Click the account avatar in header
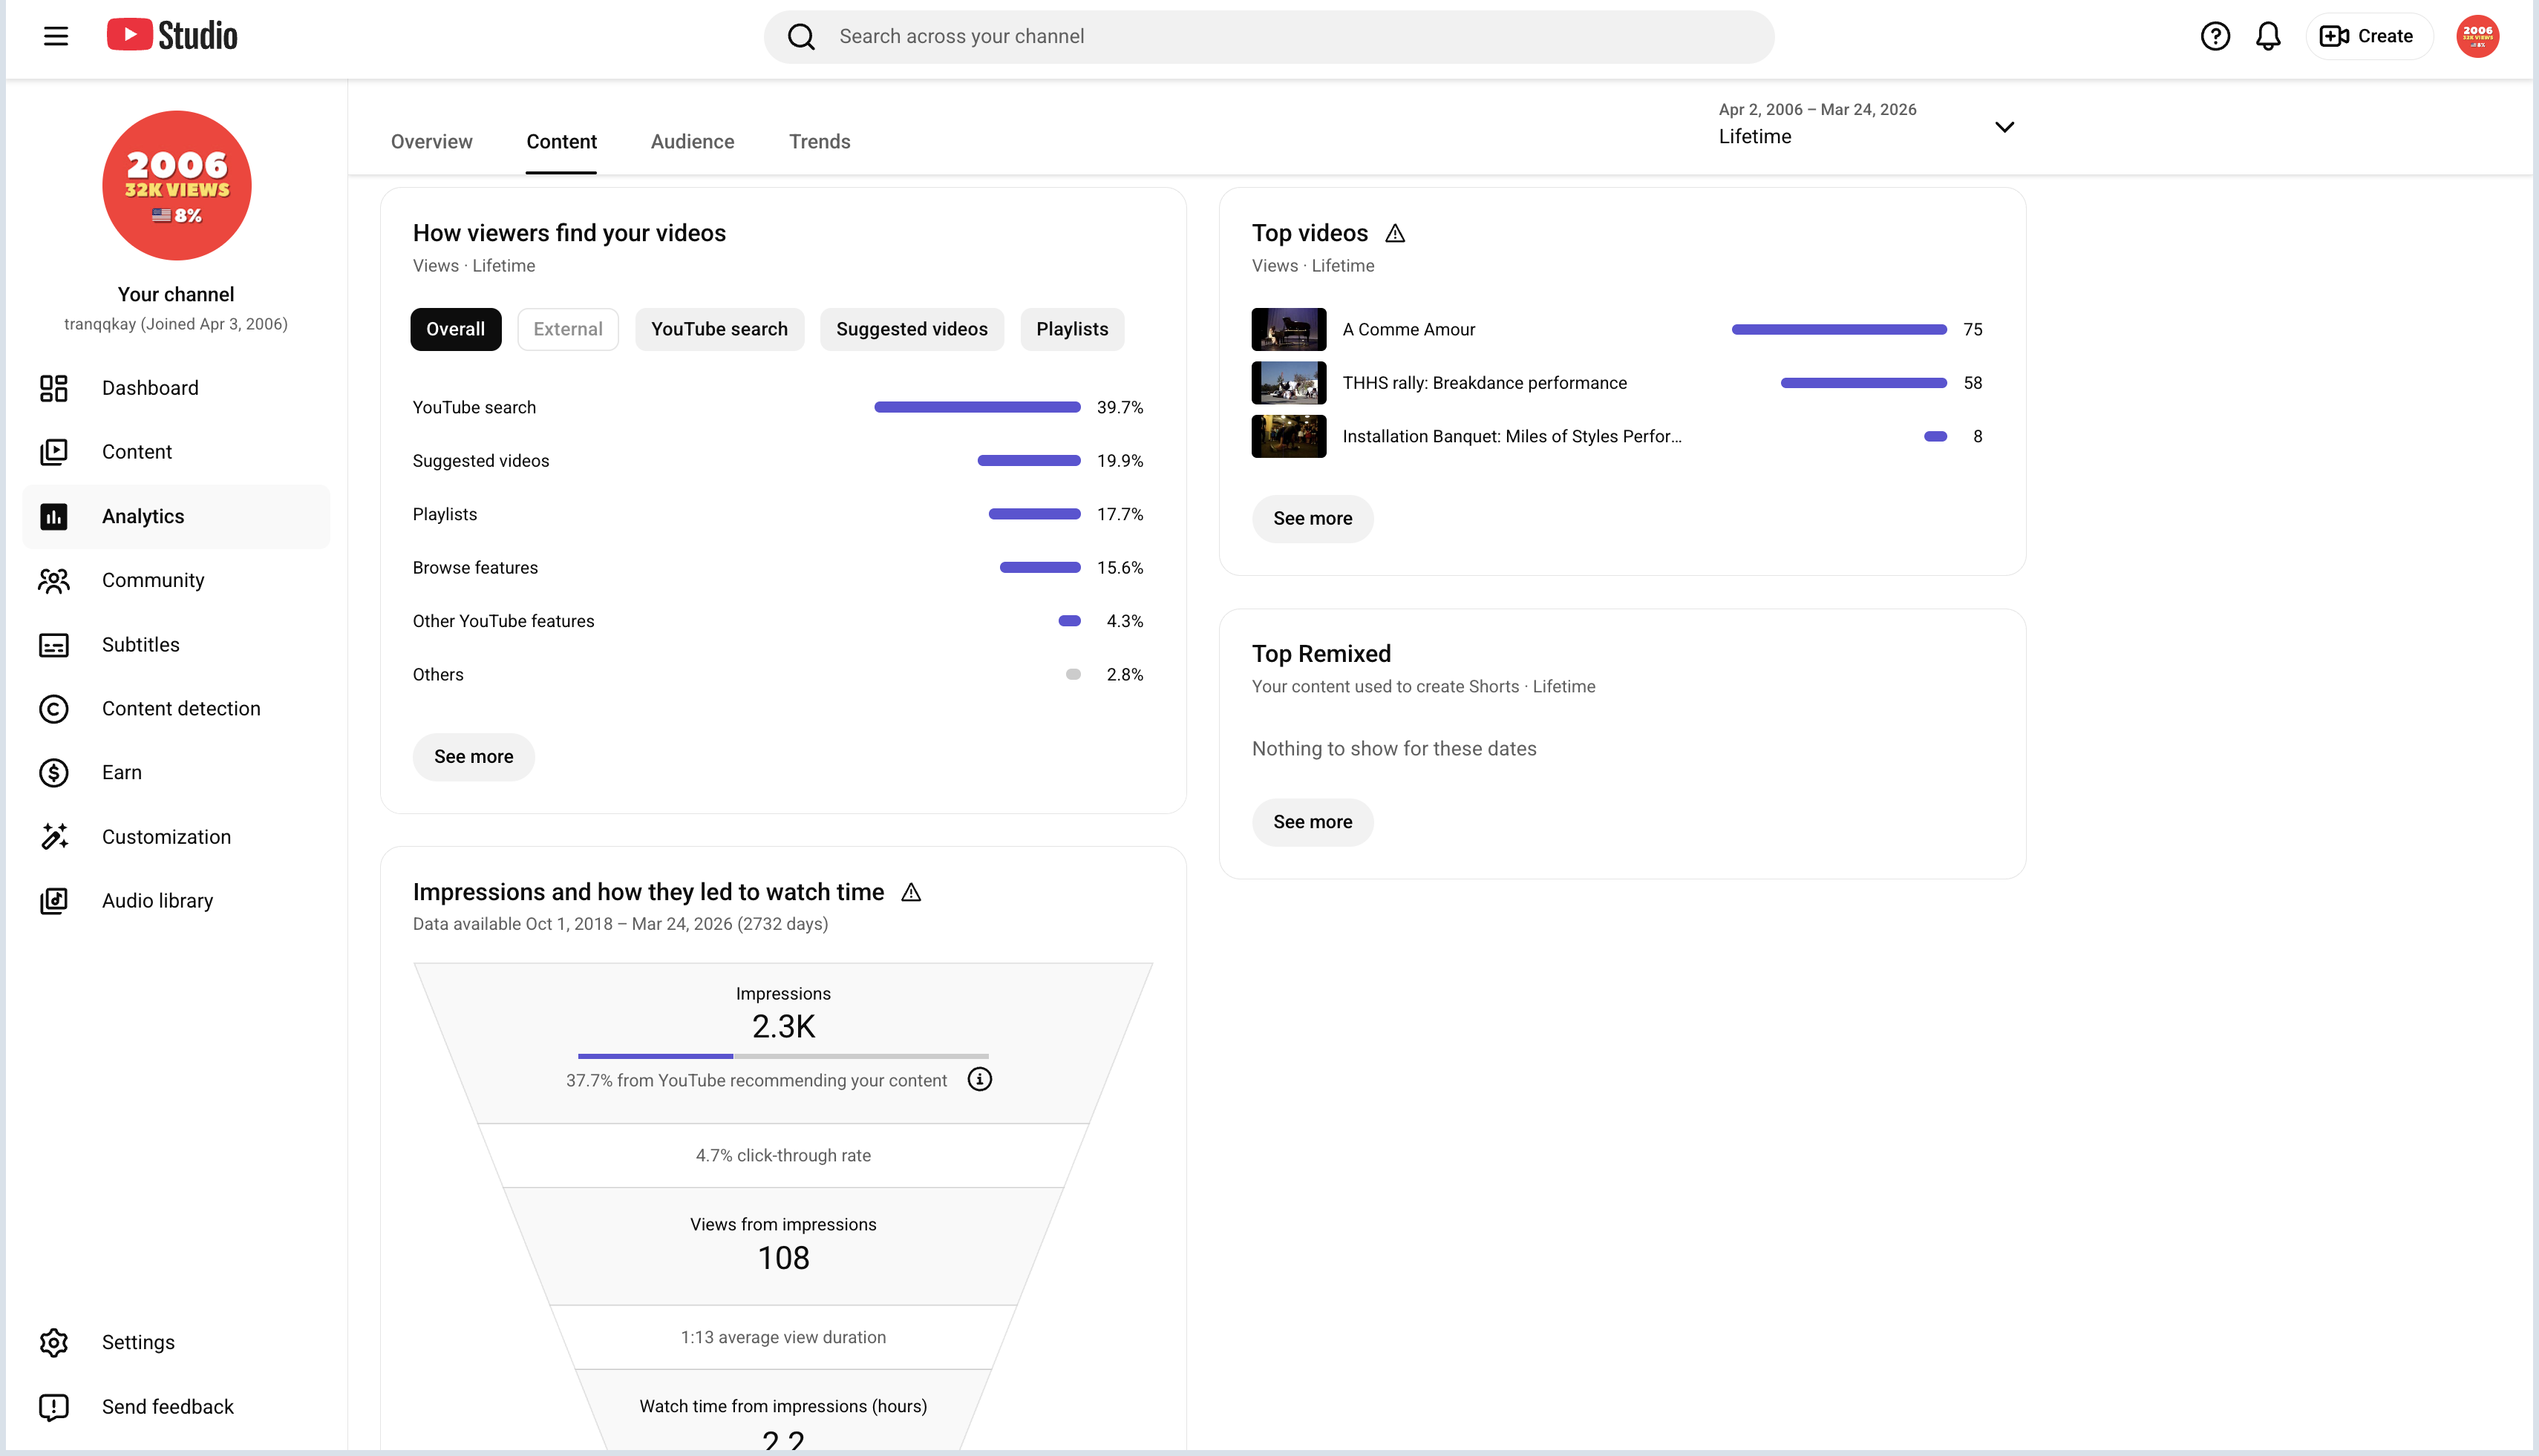This screenshot has height=1456, width=2539. click(2477, 37)
